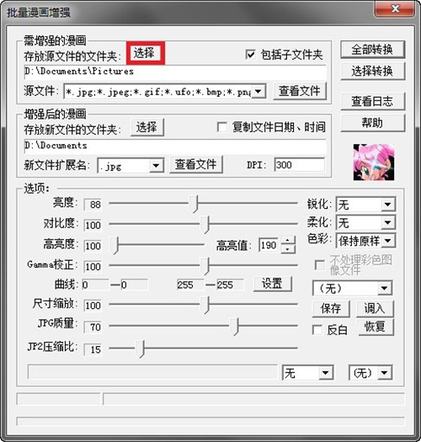
Task: Toggle the 反白 checkbox
Action: coord(317,330)
